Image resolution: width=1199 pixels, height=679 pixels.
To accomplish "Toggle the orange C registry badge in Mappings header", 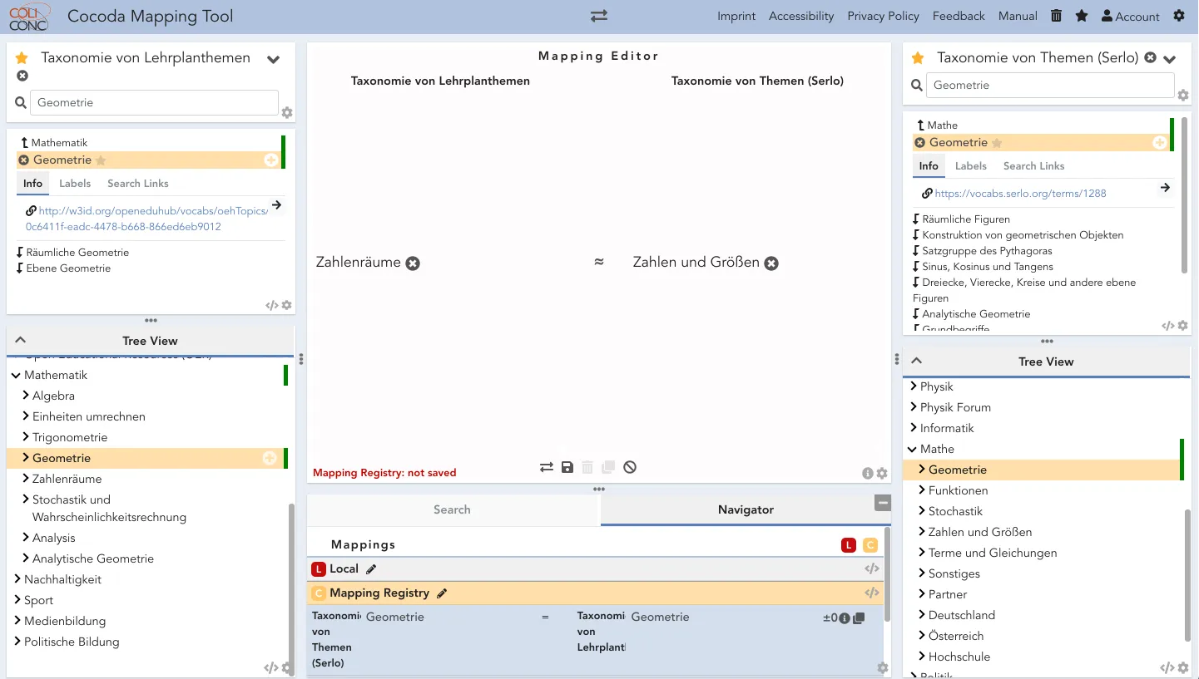I will [x=870, y=545].
